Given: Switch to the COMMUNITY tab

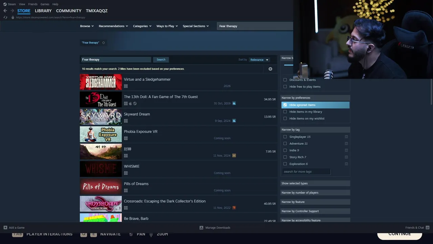Looking at the screenshot, I should [69, 11].
